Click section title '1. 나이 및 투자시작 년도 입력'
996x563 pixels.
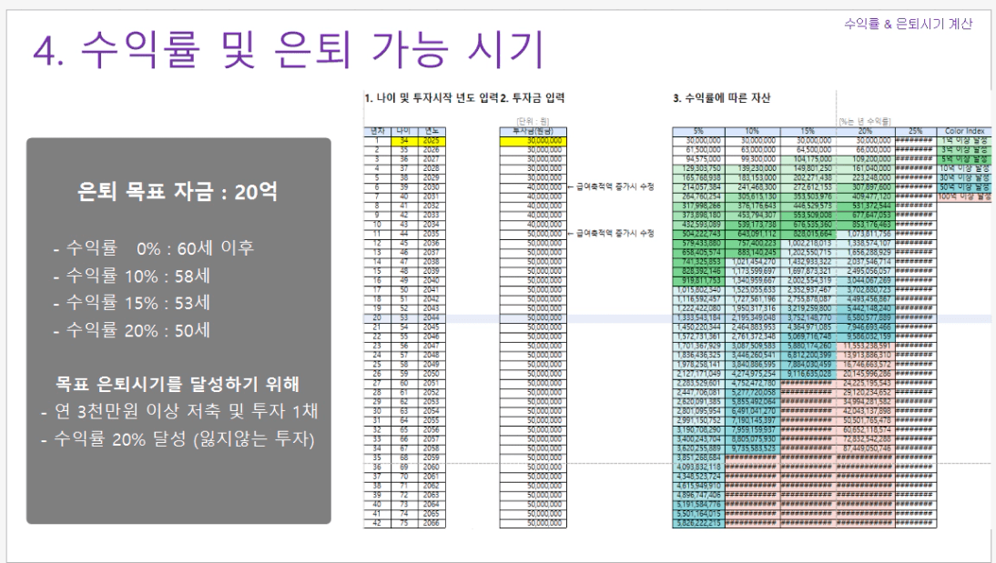click(x=432, y=97)
